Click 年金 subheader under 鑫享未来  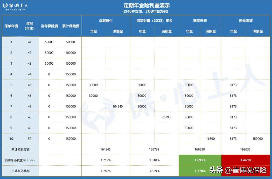189,32
